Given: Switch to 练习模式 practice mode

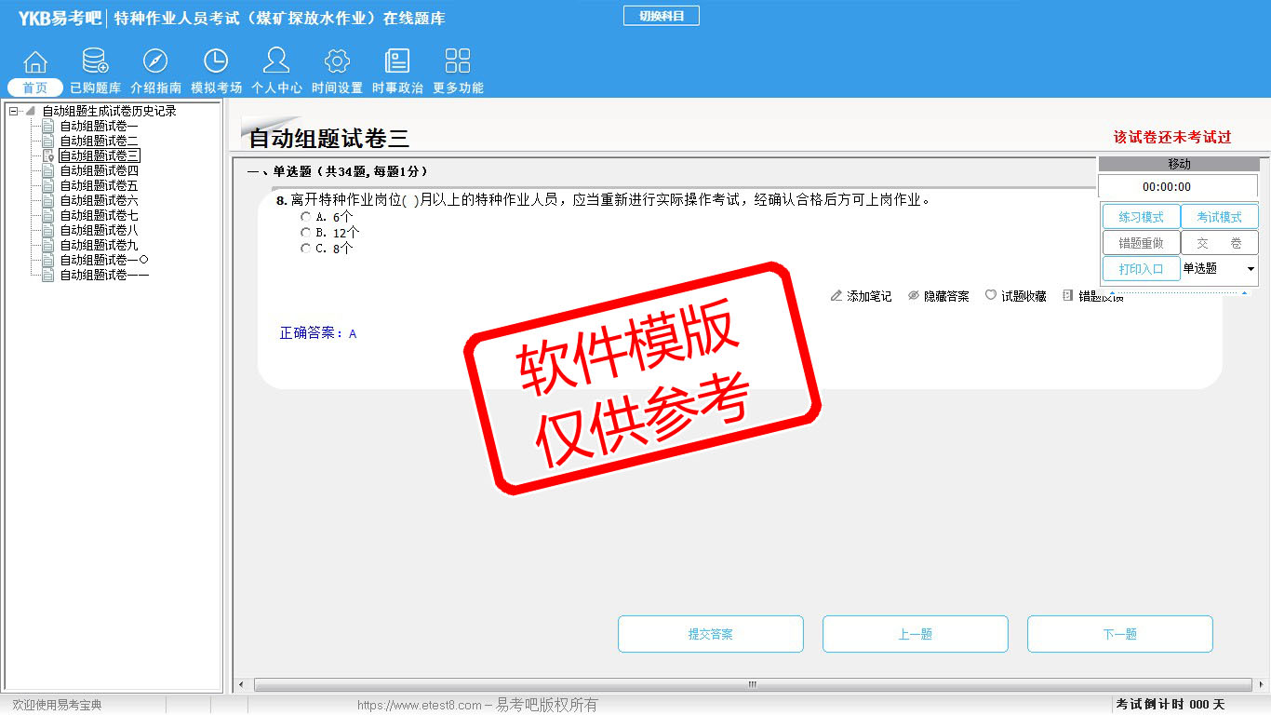Looking at the screenshot, I should [1141, 217].
